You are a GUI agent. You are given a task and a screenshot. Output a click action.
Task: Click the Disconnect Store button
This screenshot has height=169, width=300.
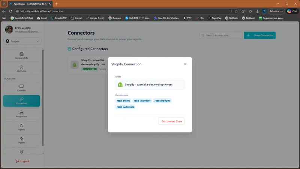171,121
